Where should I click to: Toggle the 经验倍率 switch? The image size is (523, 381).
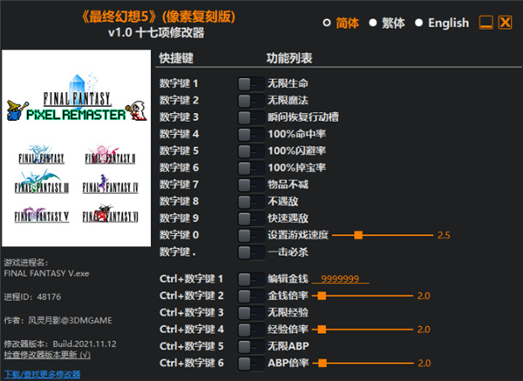click(x=251, y=330)
